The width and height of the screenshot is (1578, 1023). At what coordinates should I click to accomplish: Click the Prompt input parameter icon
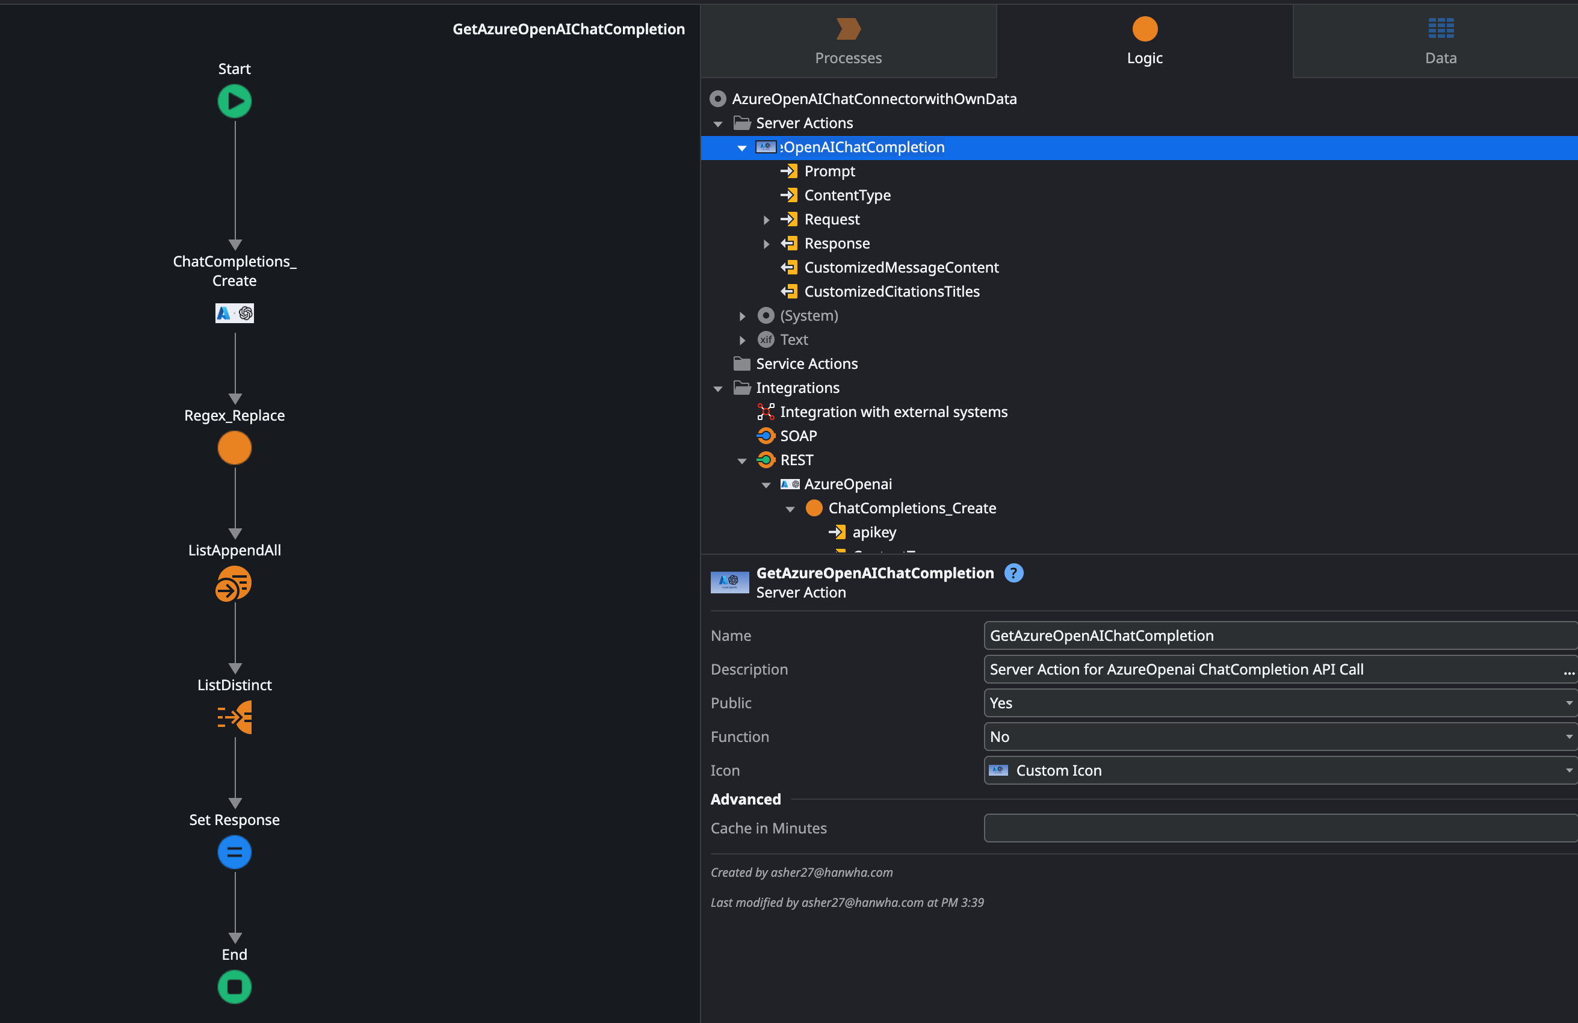(x=789, y=171)
